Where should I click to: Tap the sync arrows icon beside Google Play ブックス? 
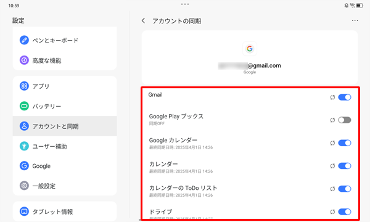[x=332, y=120]
